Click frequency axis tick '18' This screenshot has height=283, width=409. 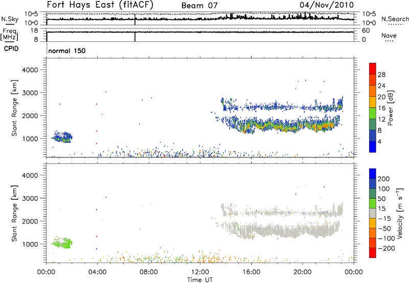click(34, 31)
